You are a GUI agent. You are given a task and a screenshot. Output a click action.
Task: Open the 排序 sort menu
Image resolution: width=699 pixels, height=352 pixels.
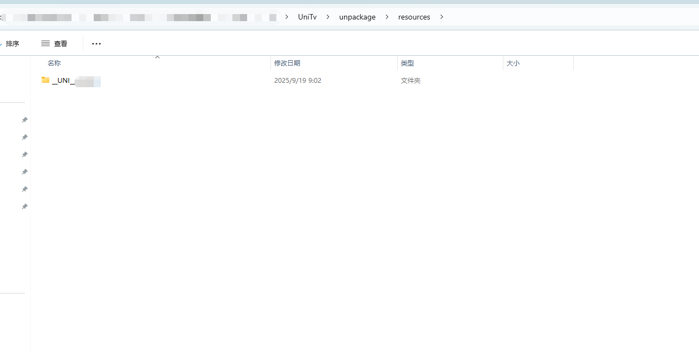click(12, 44)
